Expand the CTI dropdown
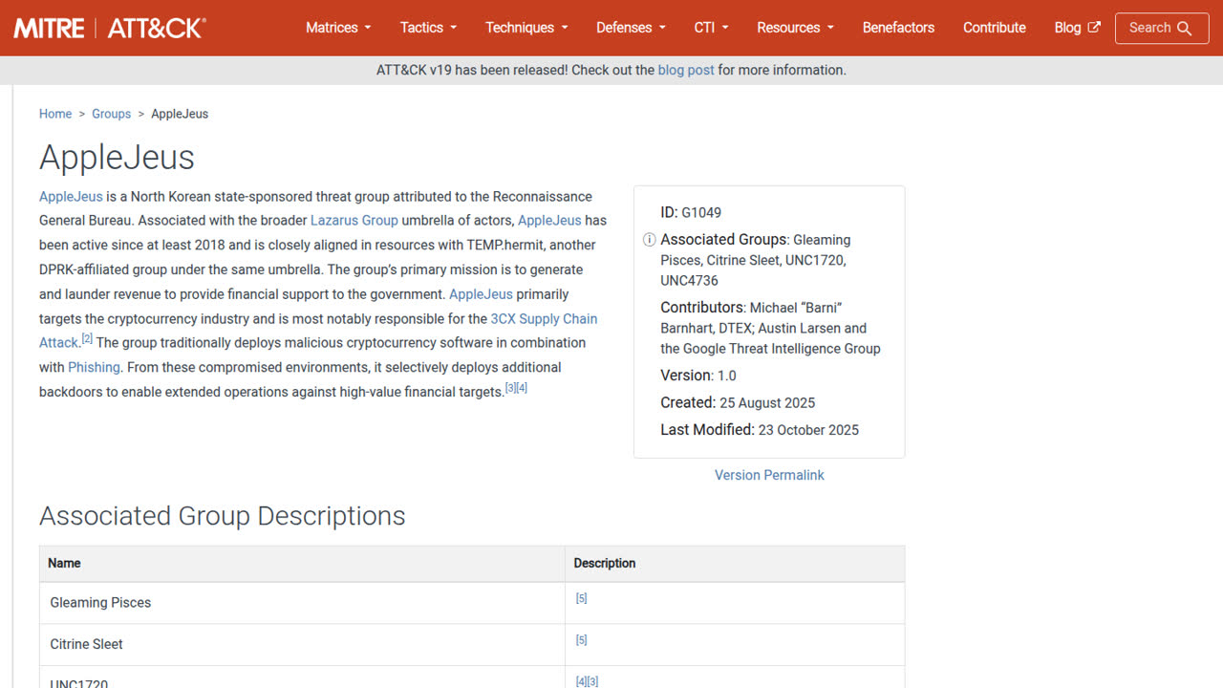 (x=711, y=28)
